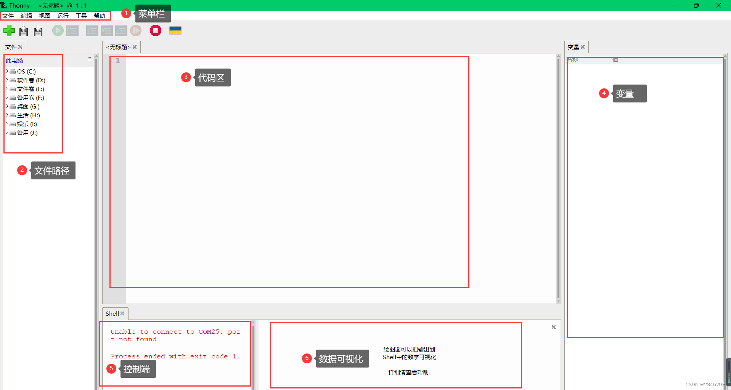
Task: Switch to the Shell tab
Action: (112, 313)
